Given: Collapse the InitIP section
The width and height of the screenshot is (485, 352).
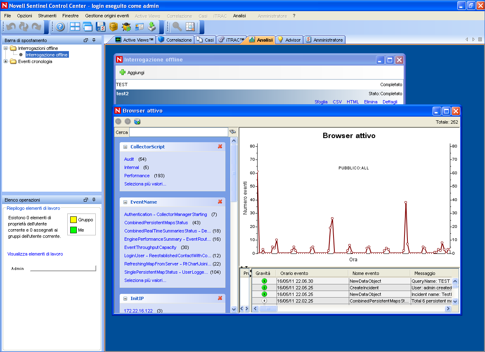Looking at the screenshot, I should click(x=125, y=298).
